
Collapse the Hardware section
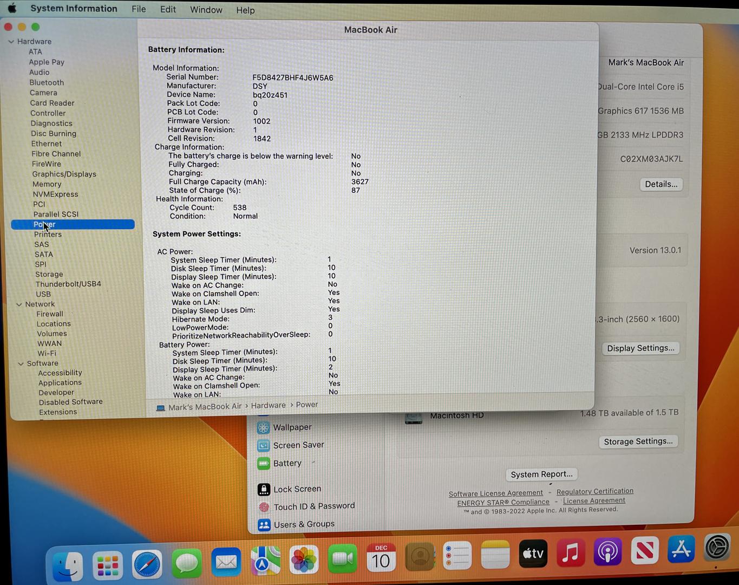[11, 41]
